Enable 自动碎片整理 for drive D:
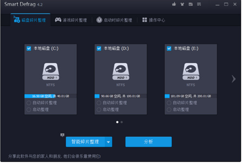The width and height of the screenshot is (242, 167). [x=99, y=103]
